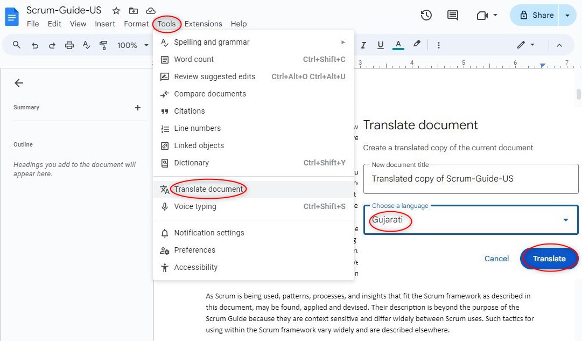
Task: Select Compare documents
Action: point(254,94)
